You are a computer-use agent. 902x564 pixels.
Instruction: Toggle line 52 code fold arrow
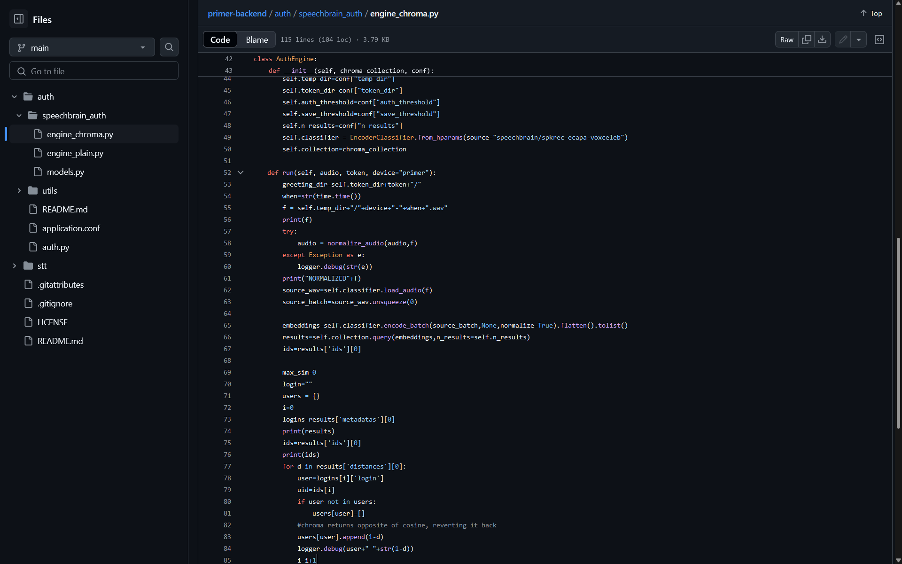tap(241, 172)
